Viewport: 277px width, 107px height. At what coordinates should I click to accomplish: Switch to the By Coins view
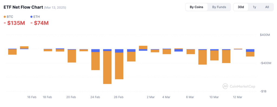click(196, 7)
